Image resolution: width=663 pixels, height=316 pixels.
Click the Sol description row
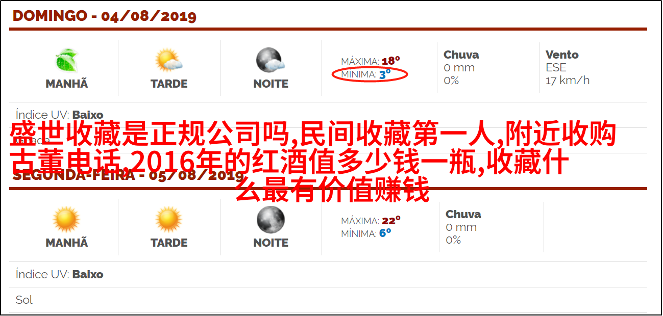(328, 300)
